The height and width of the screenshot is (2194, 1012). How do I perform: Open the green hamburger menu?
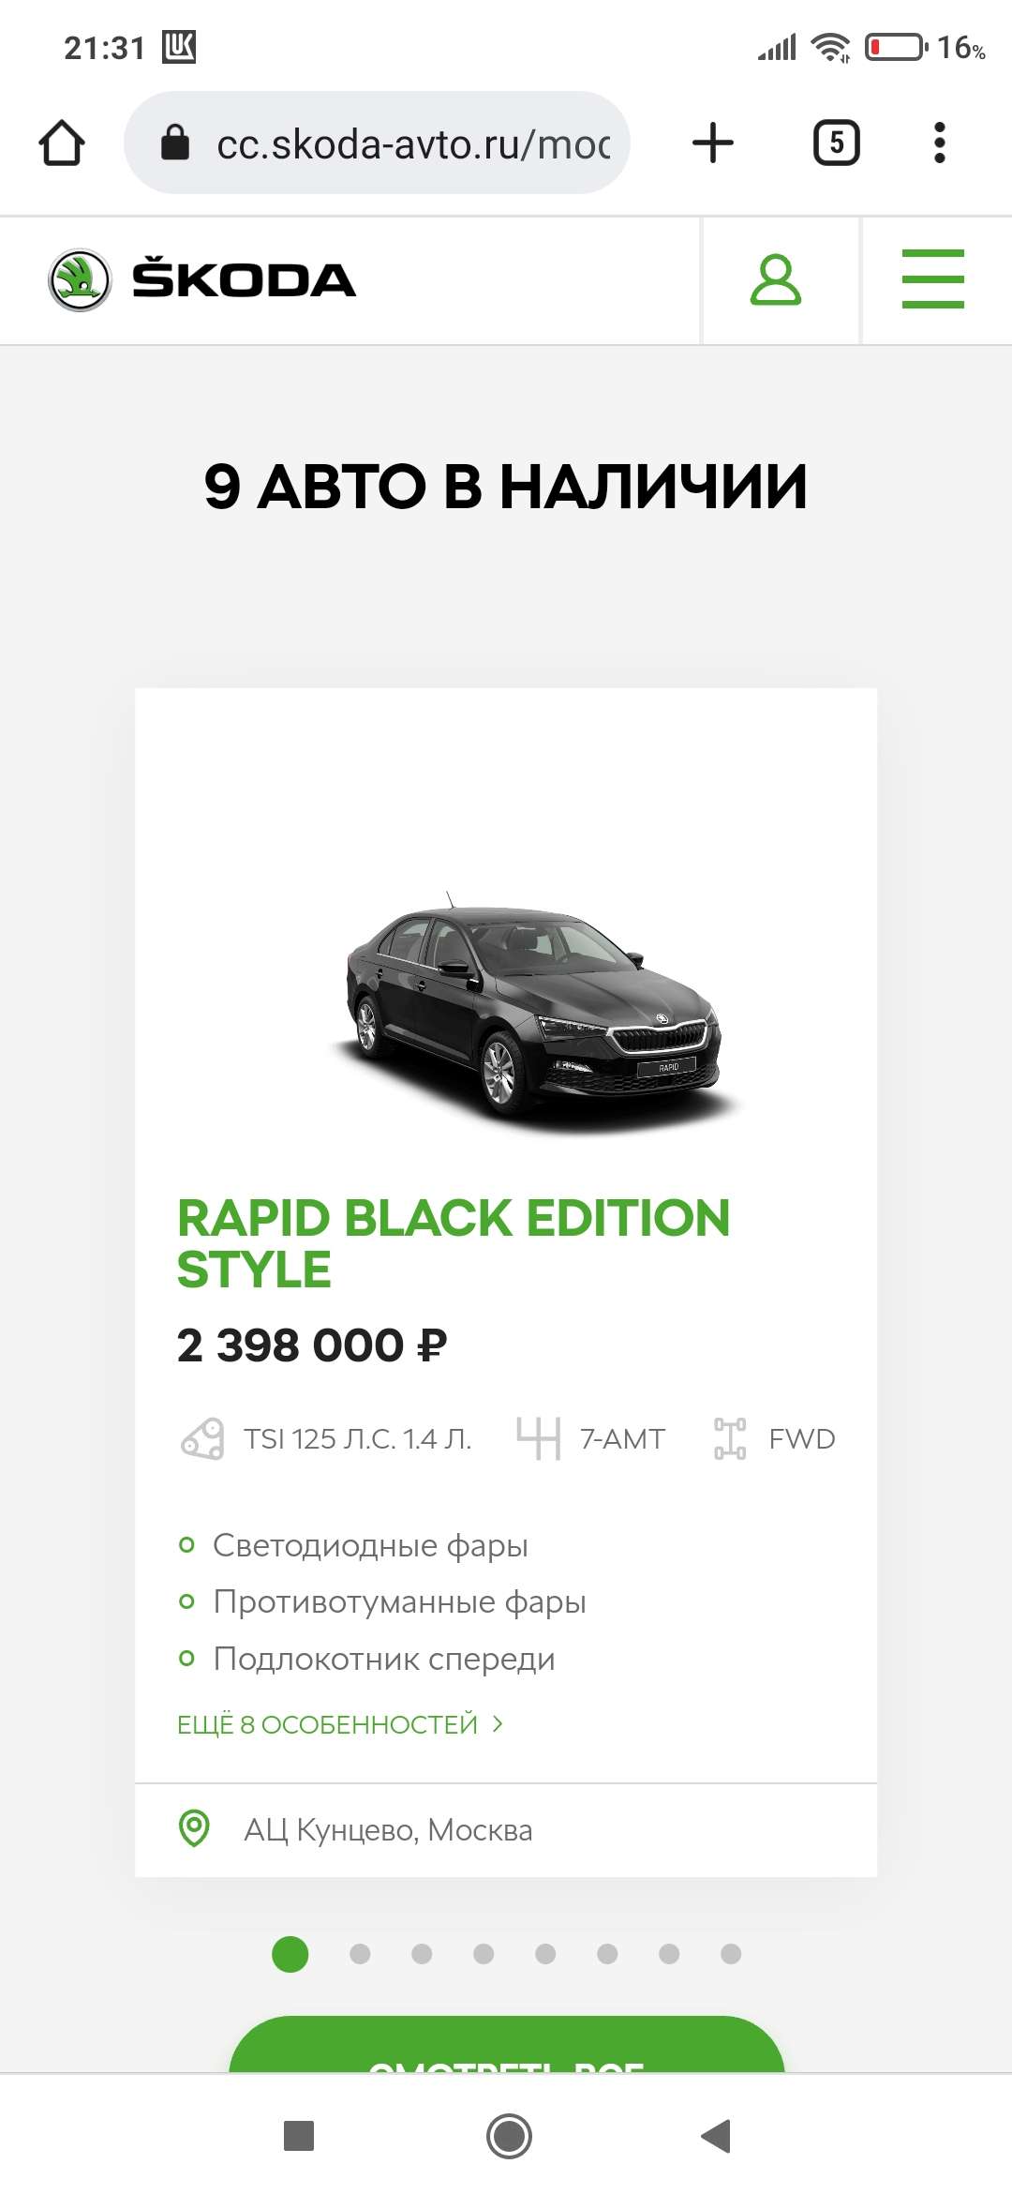pyautogui.click(x=932, y=279)
